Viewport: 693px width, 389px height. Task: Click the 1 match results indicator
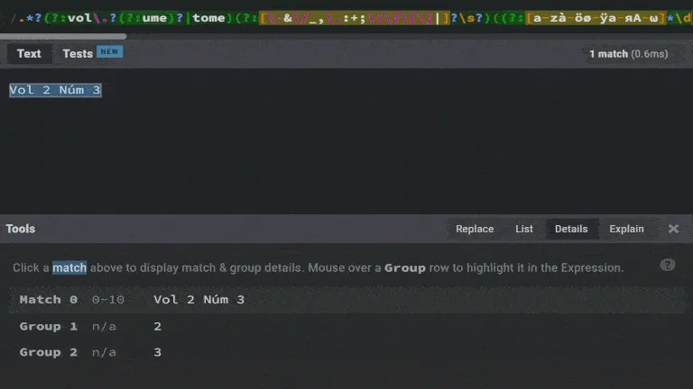[628, 54]
